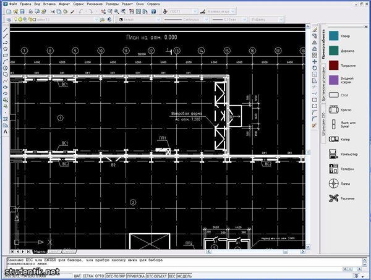Choose the dark red Покрытие hatch swatch

click(334, 66)
